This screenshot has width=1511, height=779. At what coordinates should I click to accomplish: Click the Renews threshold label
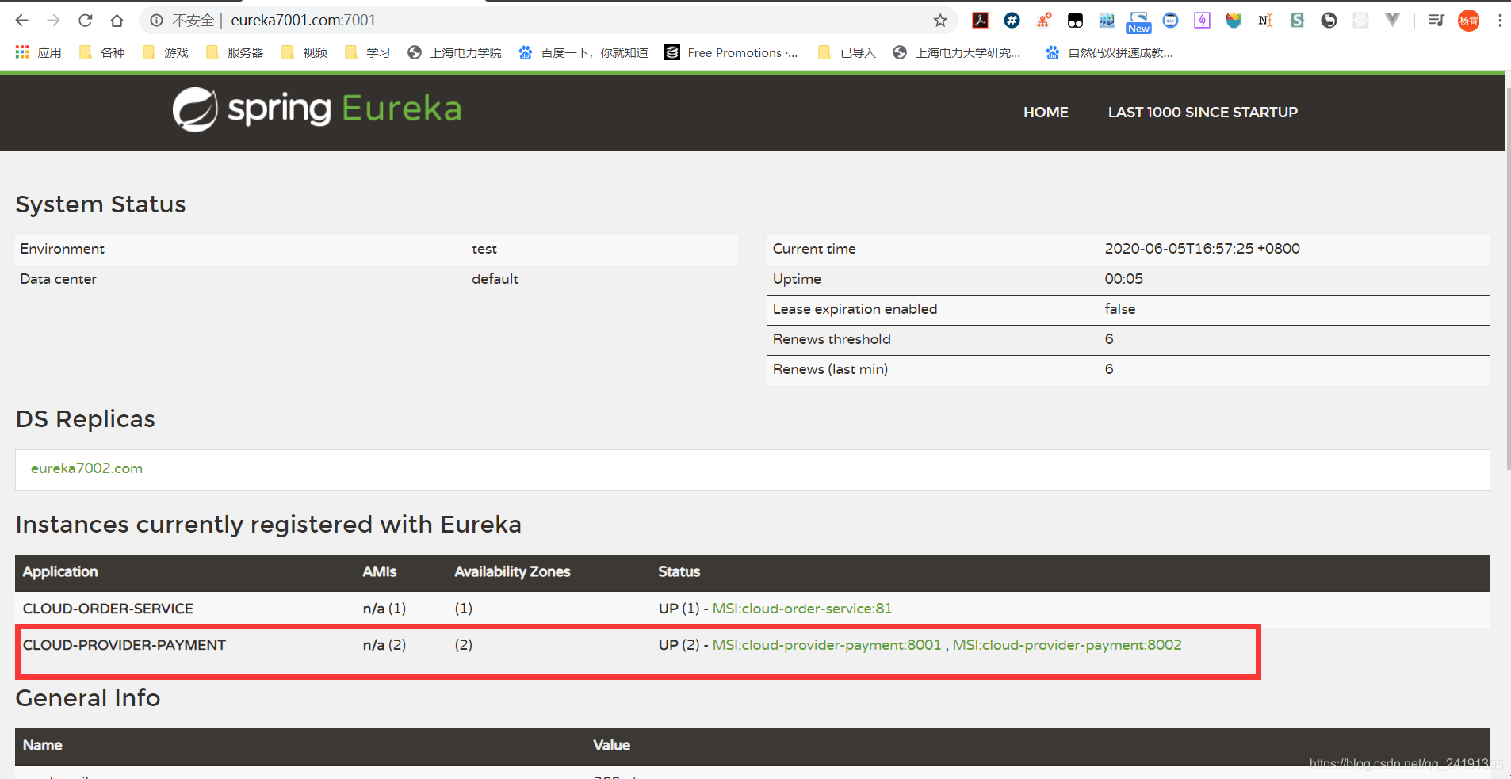point(832,339)
